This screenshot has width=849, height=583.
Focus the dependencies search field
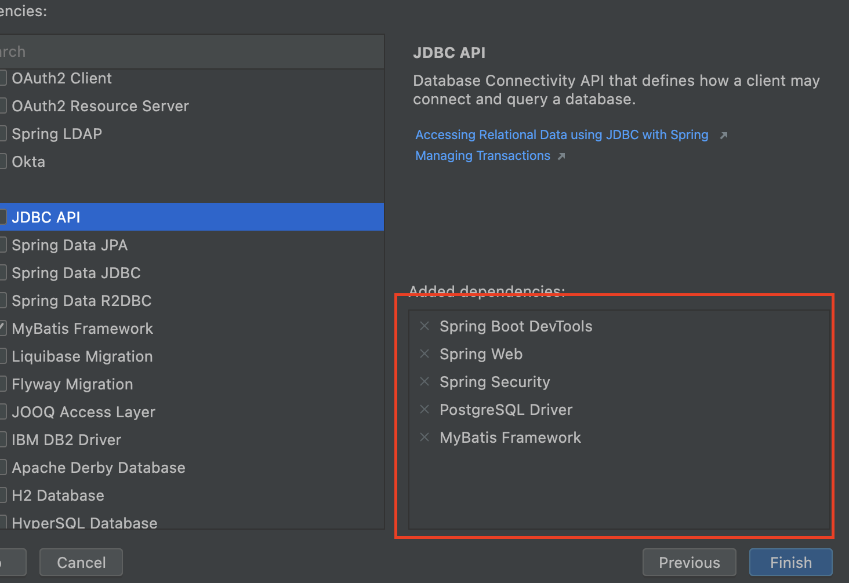191,52
